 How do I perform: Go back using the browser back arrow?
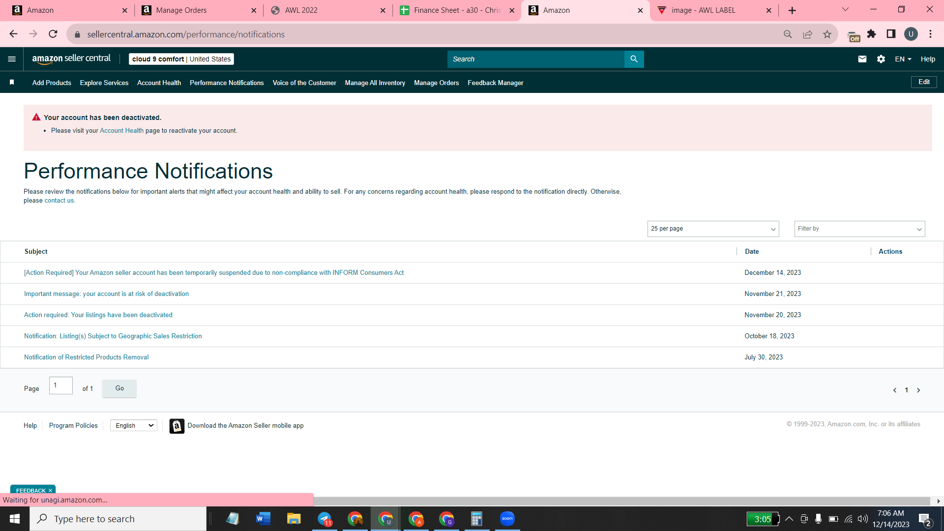pos(14,34)
